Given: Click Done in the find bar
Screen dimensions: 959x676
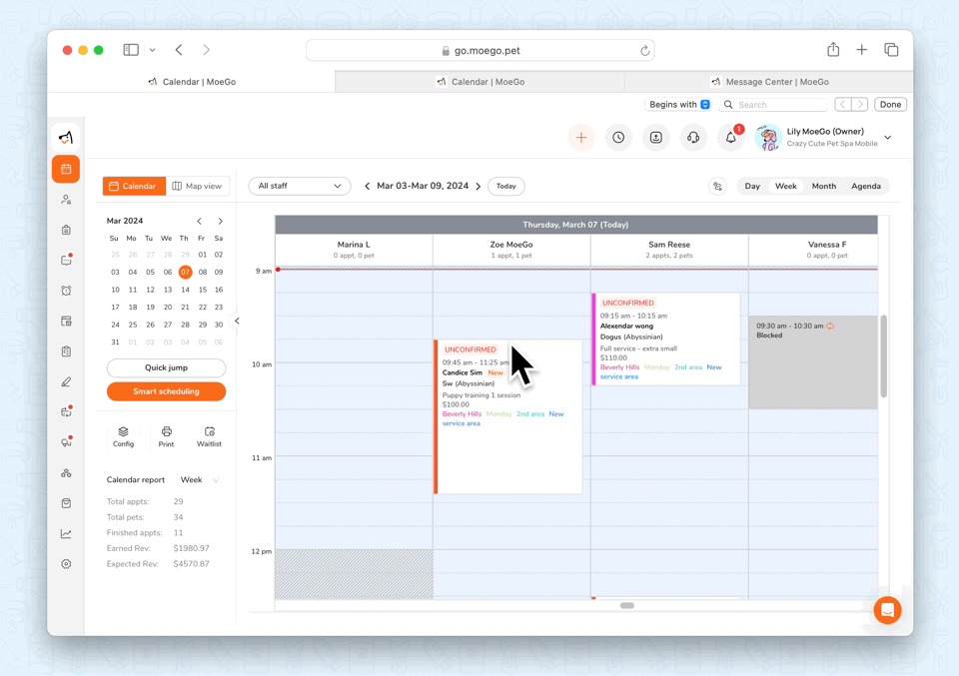Looking at the screenshot, I should coord(890,105).
